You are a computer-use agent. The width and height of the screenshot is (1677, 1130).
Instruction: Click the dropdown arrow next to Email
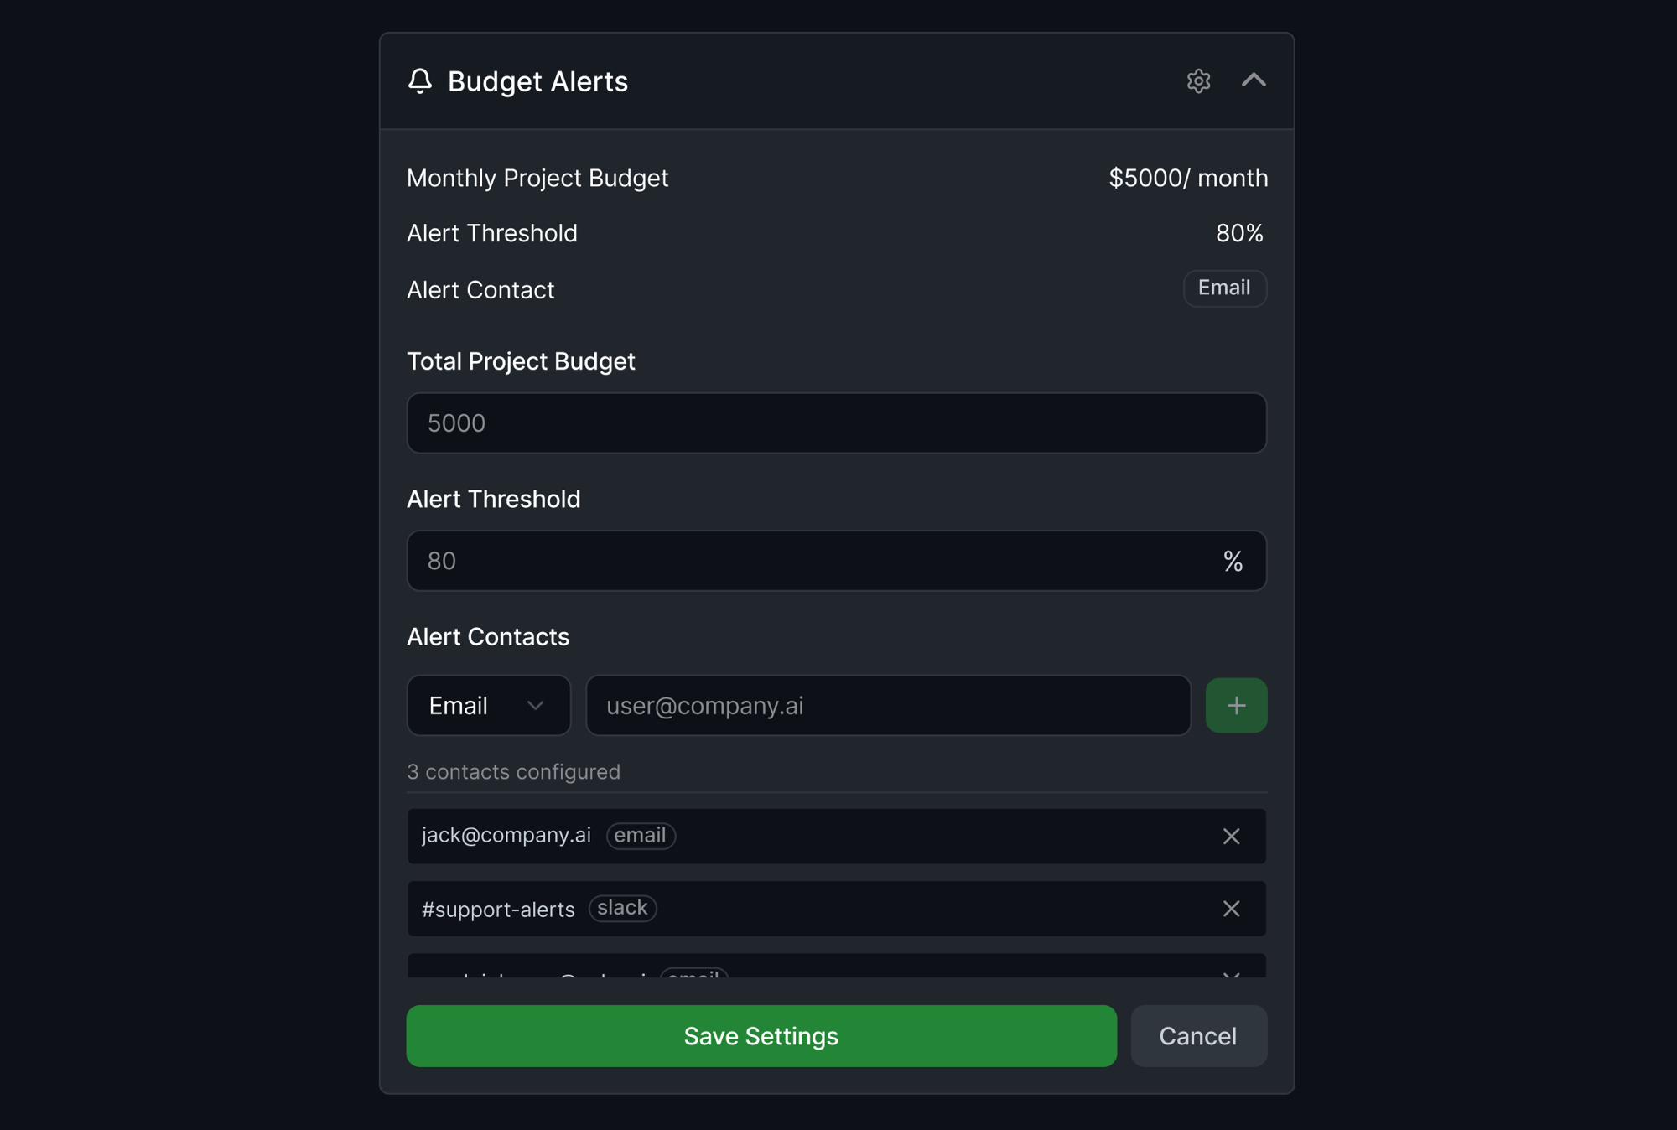click(x=537, y=705)
